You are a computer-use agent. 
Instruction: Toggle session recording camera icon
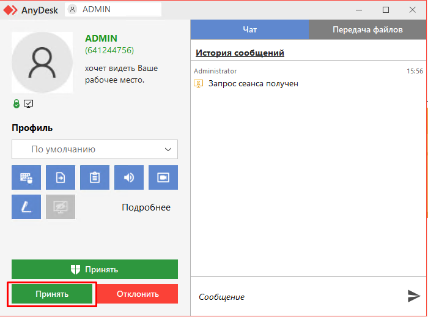tap(163, 177)
